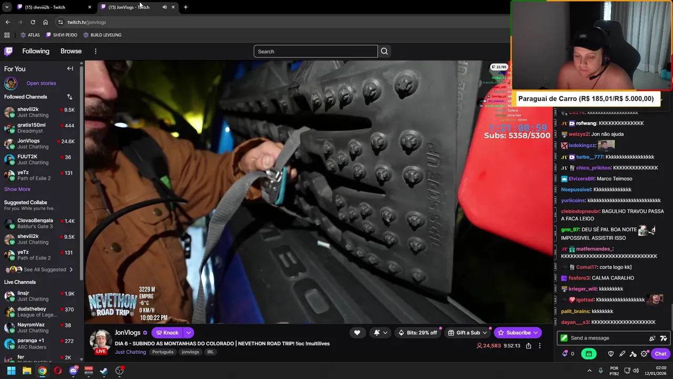Open the Chrome apps grid
Screen dimensions: 673x379
tap(7, 35)
